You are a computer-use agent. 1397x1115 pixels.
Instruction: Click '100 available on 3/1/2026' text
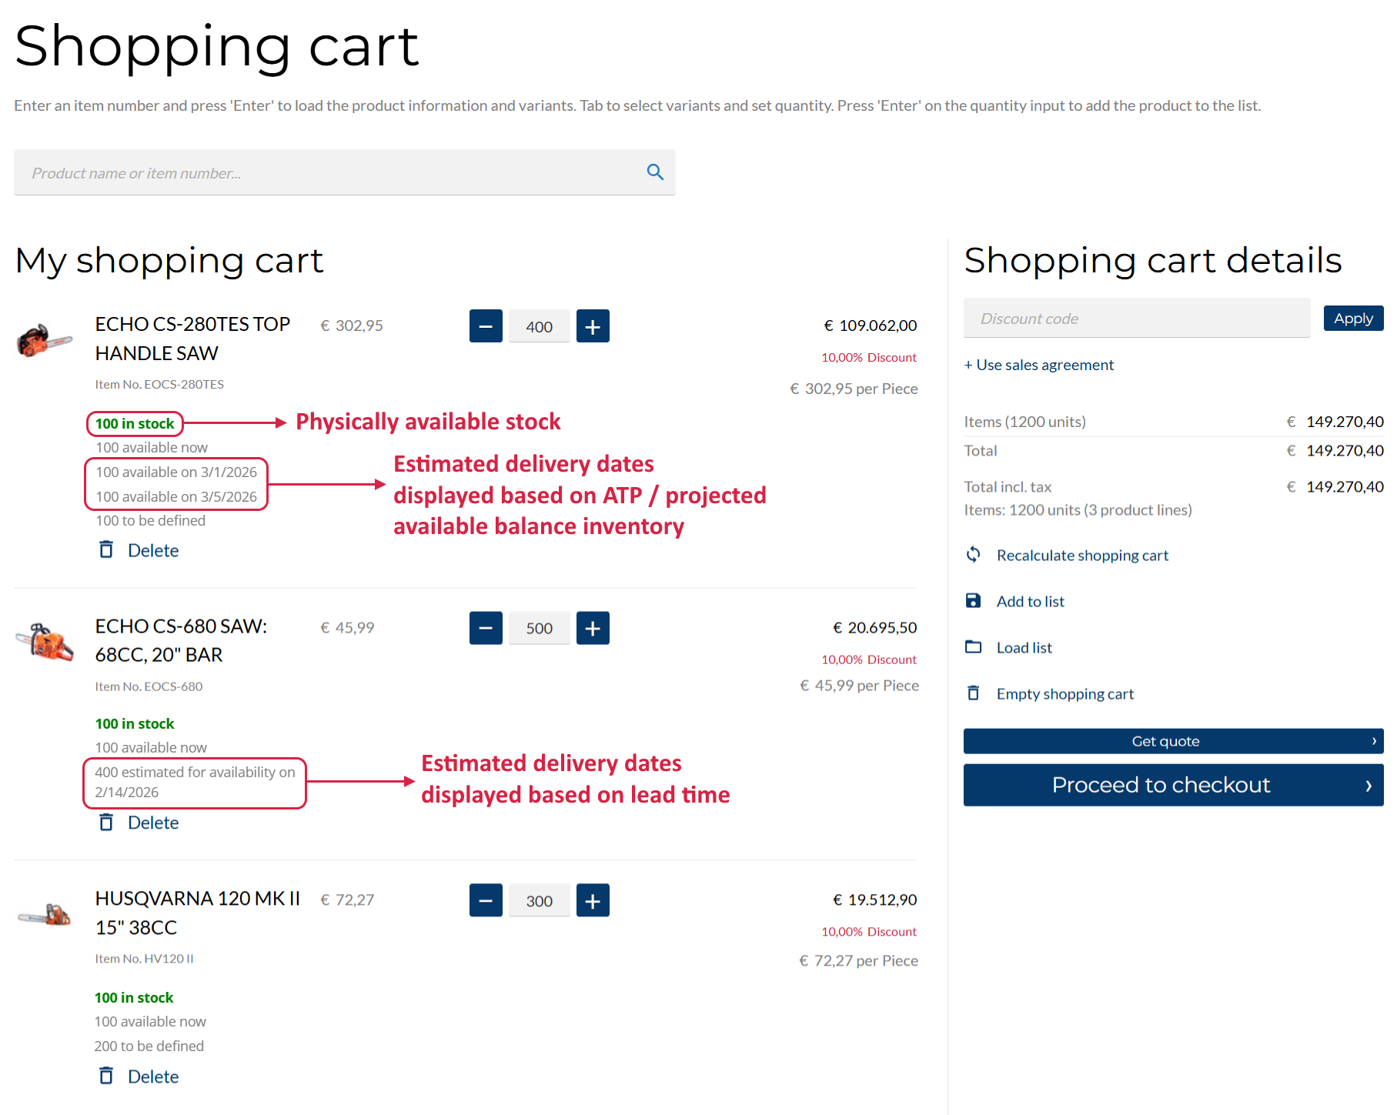176,472
